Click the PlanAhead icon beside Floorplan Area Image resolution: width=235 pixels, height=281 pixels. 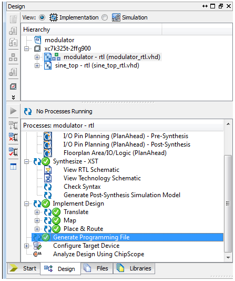48,153
